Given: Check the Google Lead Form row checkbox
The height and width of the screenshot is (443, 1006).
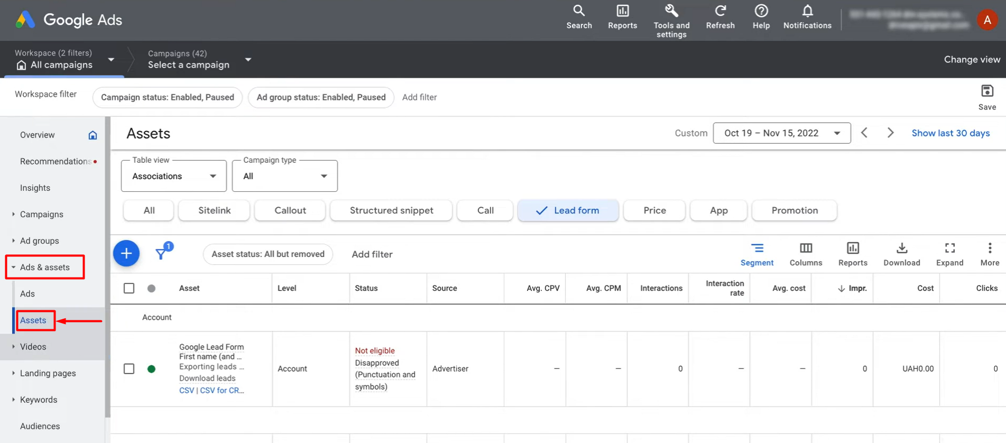Looking at the screenshot, I should point(129,368).
